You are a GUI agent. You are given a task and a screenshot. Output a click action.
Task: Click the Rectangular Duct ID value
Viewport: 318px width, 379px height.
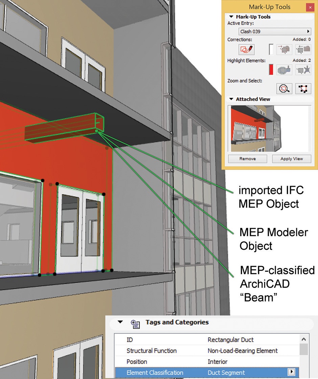pos(230,340)
